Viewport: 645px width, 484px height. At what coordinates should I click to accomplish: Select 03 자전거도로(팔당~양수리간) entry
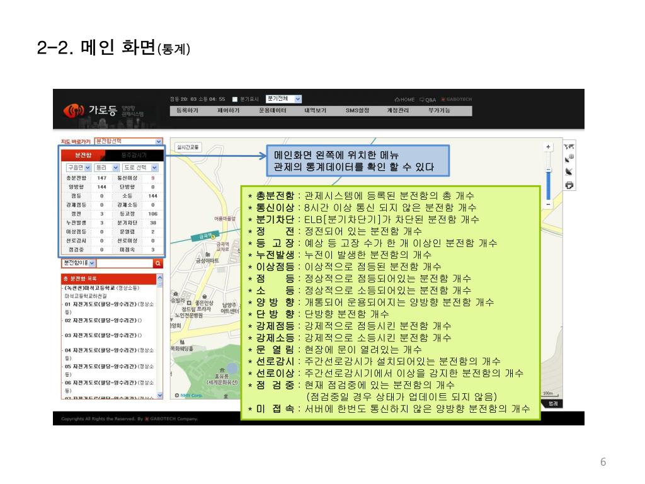click(103, 335)
